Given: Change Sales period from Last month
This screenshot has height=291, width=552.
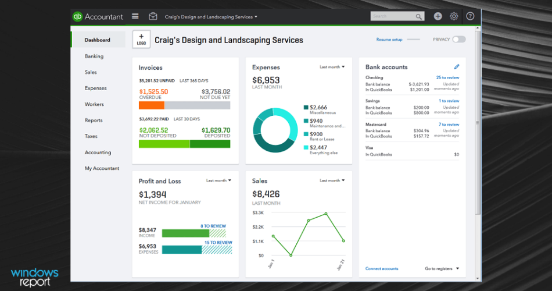Looking at the screenshot, I should (332, 180).
